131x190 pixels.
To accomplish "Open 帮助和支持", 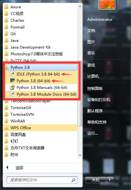I will point(97,122).
